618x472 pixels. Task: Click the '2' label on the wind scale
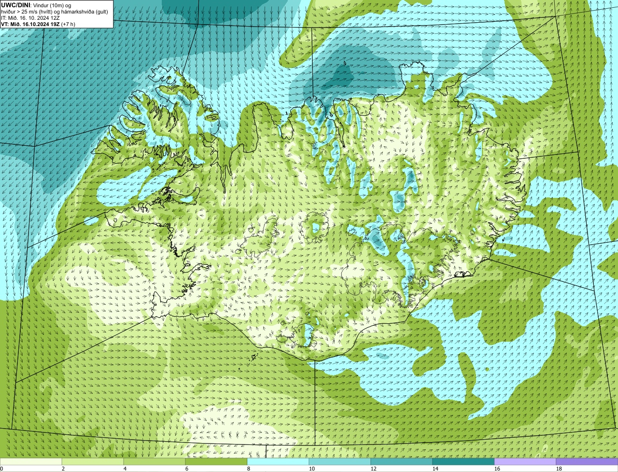[x=63, y=469]
